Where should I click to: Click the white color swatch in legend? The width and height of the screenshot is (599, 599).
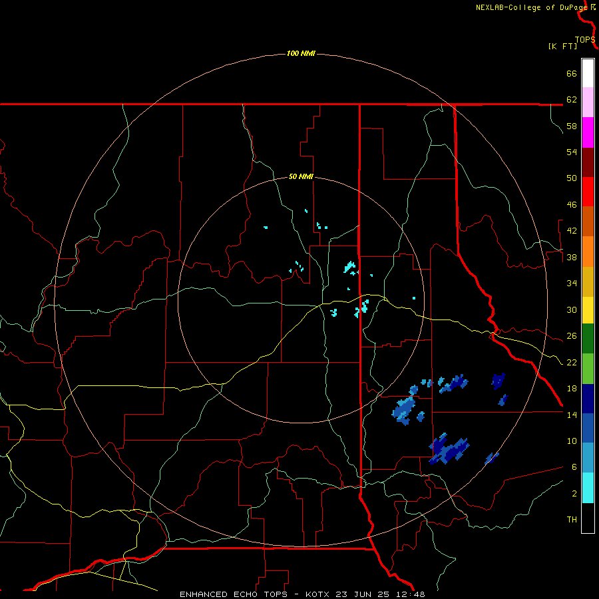tap(588, 73)
